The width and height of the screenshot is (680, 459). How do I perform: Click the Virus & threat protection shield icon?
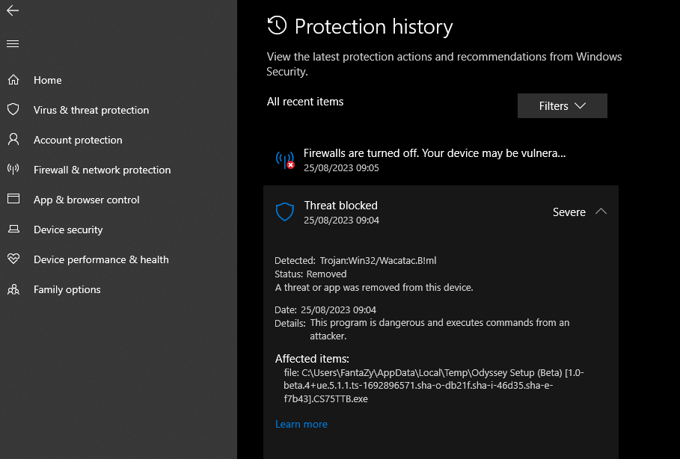tap(13, 109)
